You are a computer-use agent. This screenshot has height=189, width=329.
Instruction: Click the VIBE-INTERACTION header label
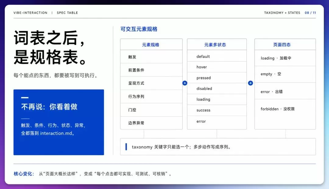30,13
